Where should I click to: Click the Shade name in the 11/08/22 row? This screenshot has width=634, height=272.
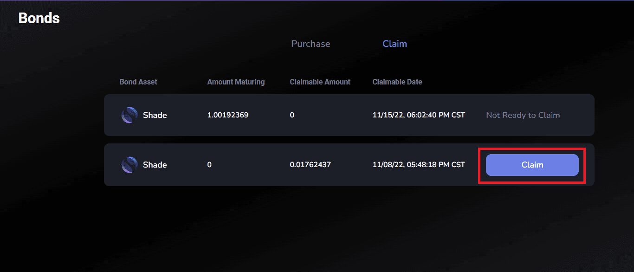[x=155, y=165]
